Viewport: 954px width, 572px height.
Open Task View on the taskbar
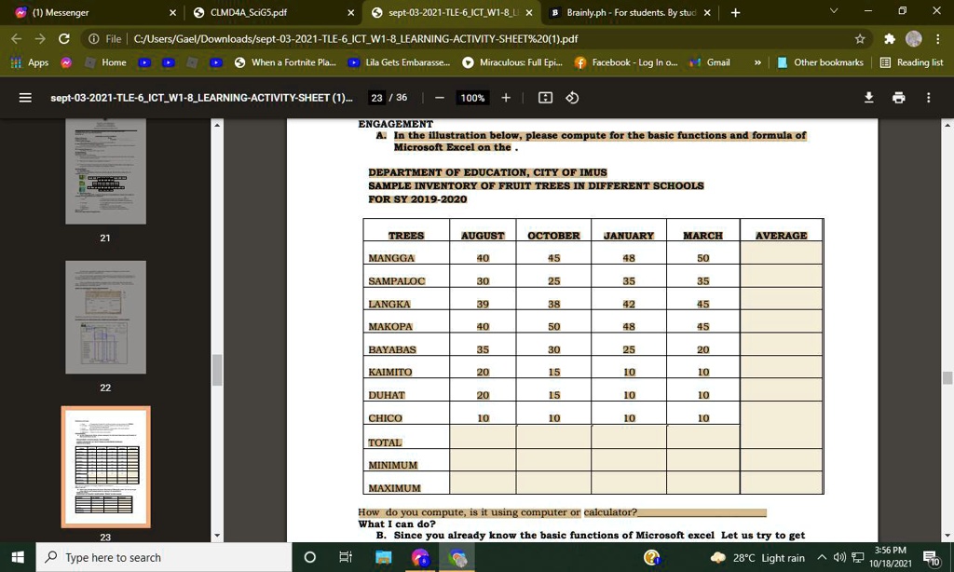(345, 557)
